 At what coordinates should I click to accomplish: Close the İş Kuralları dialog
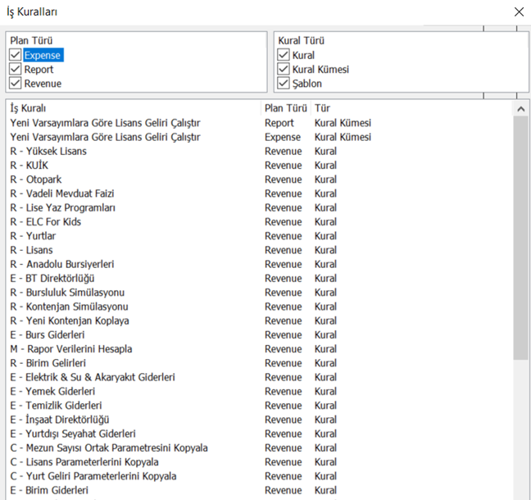[518, 11]
